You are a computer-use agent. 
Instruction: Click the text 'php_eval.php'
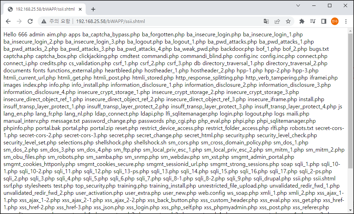coord(215,121)
